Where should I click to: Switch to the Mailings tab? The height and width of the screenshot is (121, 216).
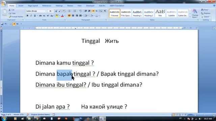pos(59,6)
